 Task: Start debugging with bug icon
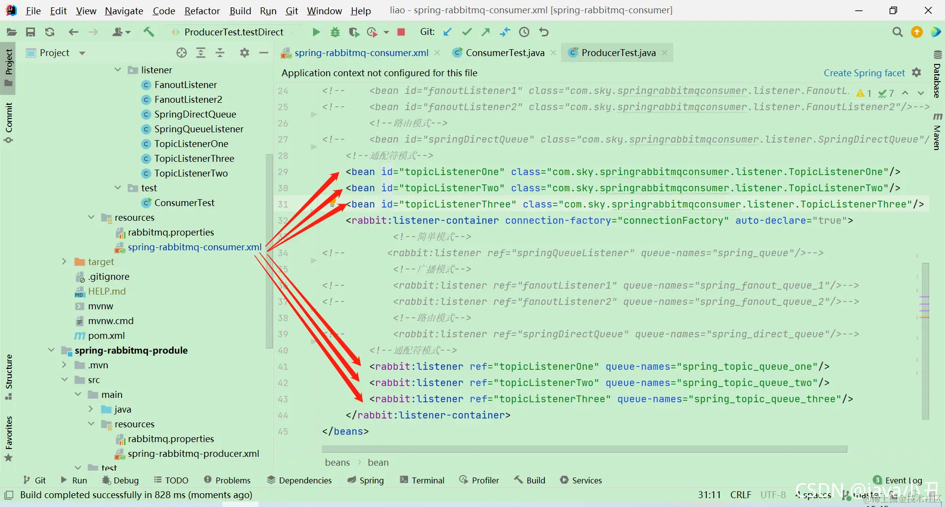click(335, 32)
